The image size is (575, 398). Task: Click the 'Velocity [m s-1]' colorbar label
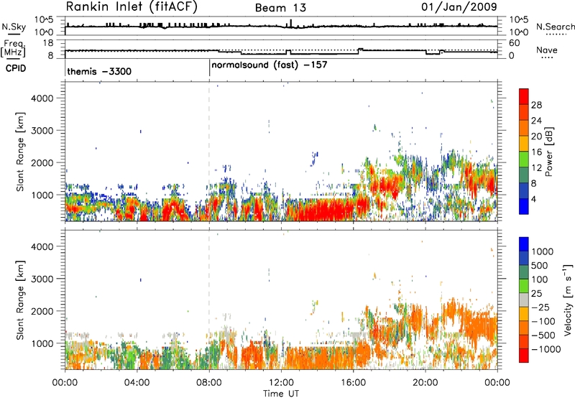pos(567,300)
